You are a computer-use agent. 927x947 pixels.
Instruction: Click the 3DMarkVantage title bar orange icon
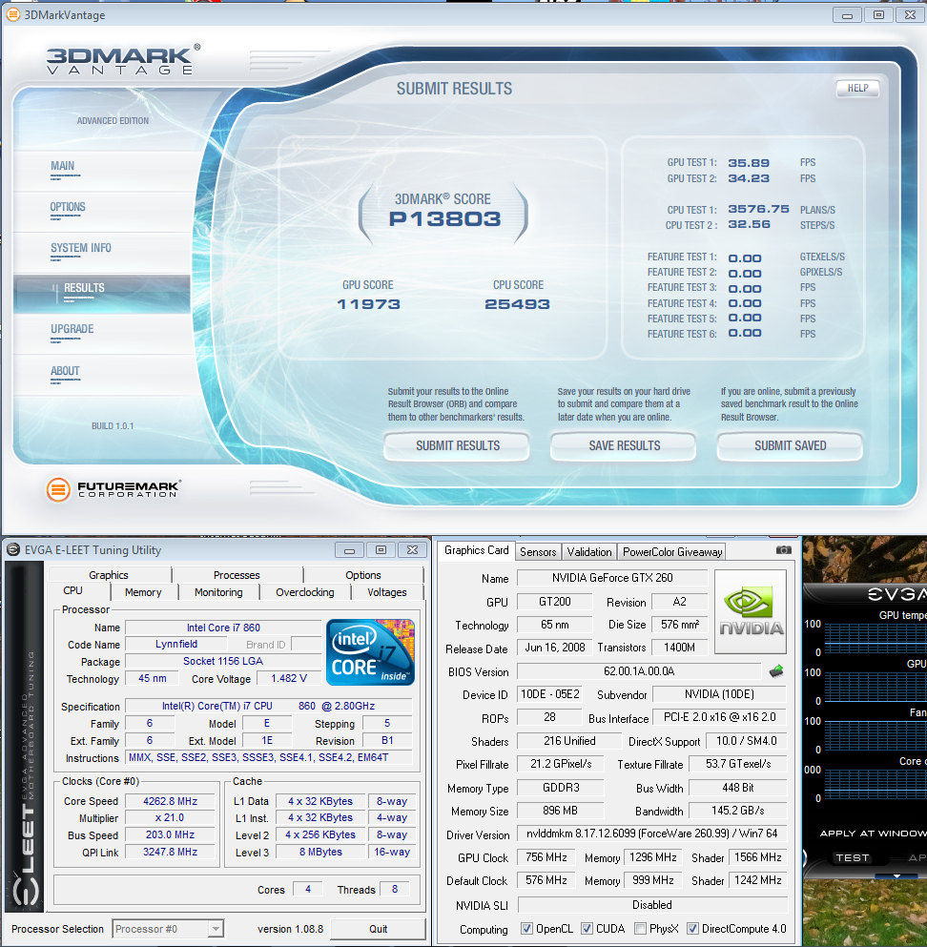(x=12, y=14)
